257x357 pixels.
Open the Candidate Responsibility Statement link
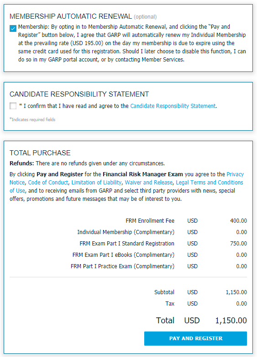click(x=173, y=106)
